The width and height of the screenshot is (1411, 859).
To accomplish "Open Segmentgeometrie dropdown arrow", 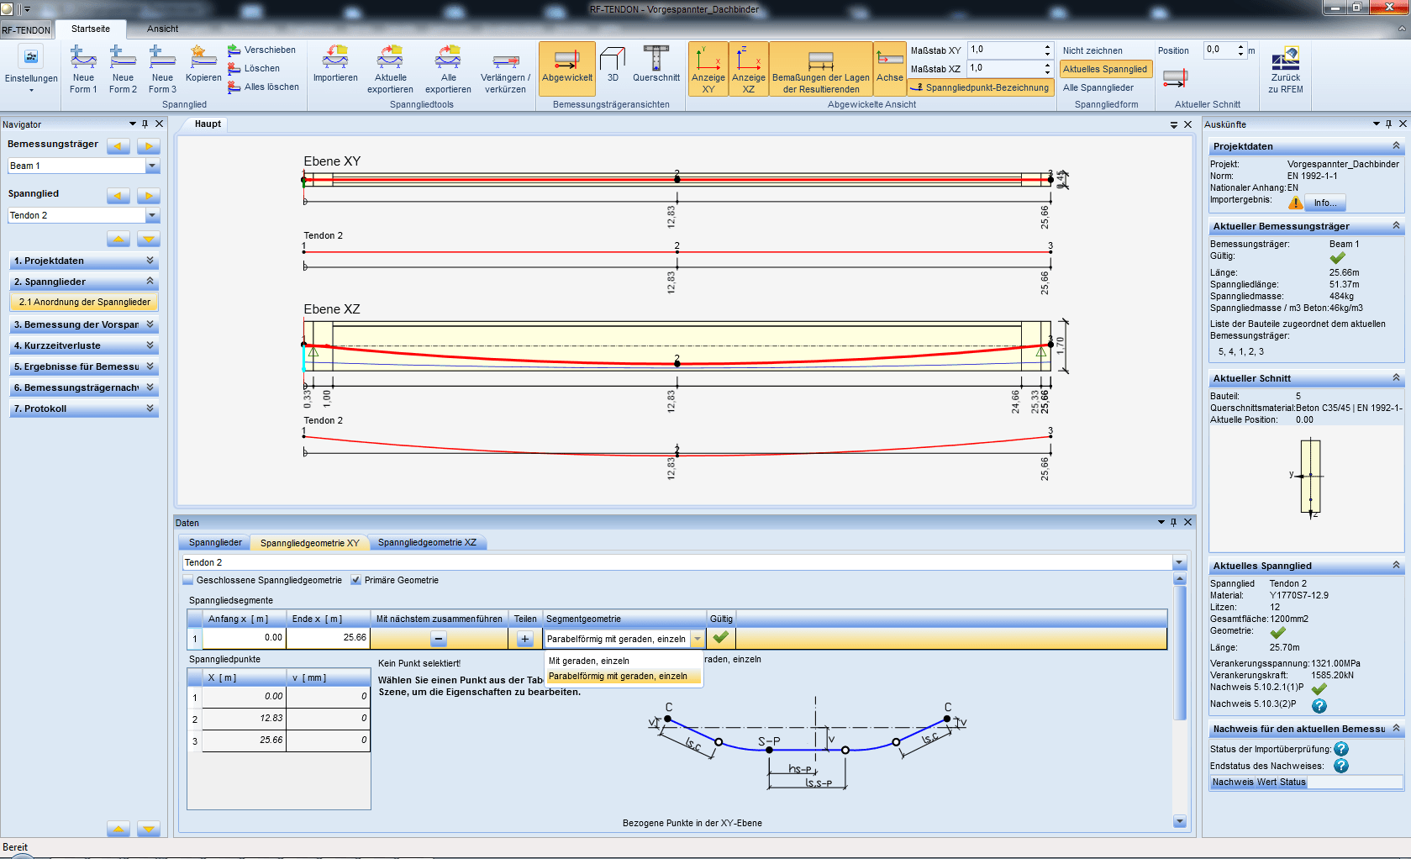I will (698, 639).
